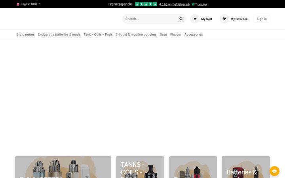Screen dimensions: 285x178
Task: Open the Base menu item
Action: click(x=163, y=34)
